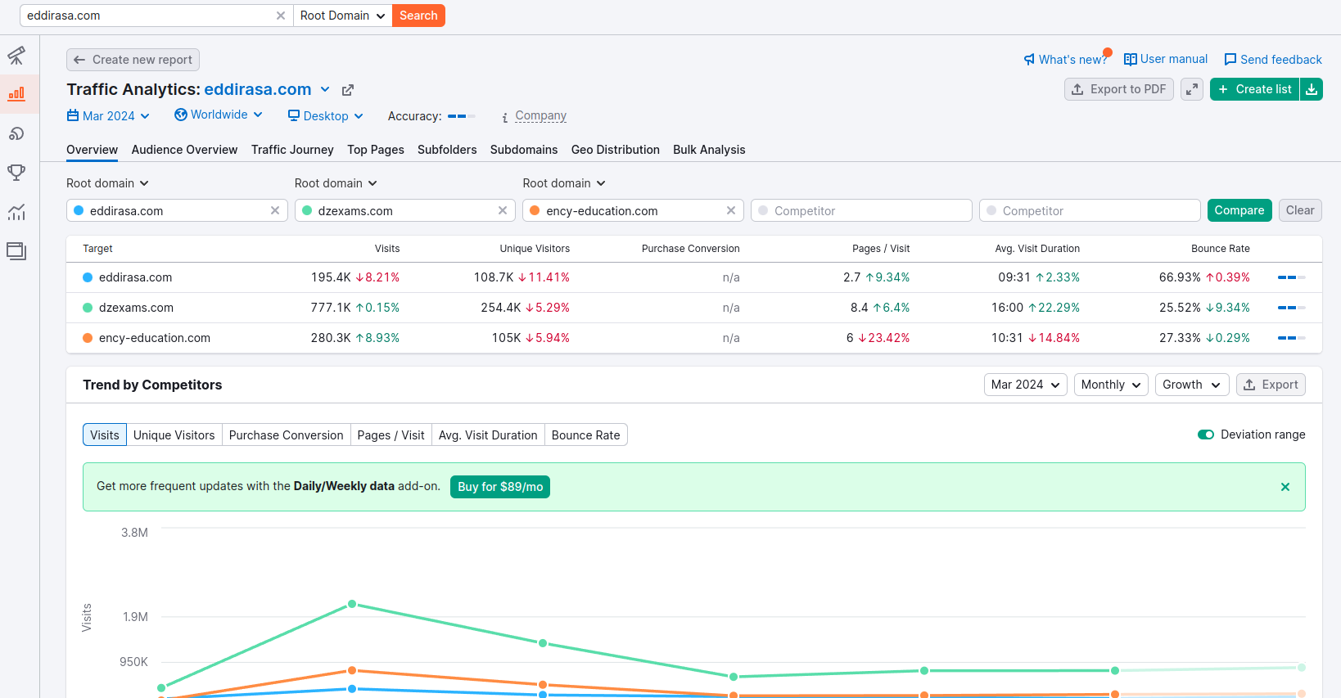Click the fullscreen expand icon button

click(1192, 89)
